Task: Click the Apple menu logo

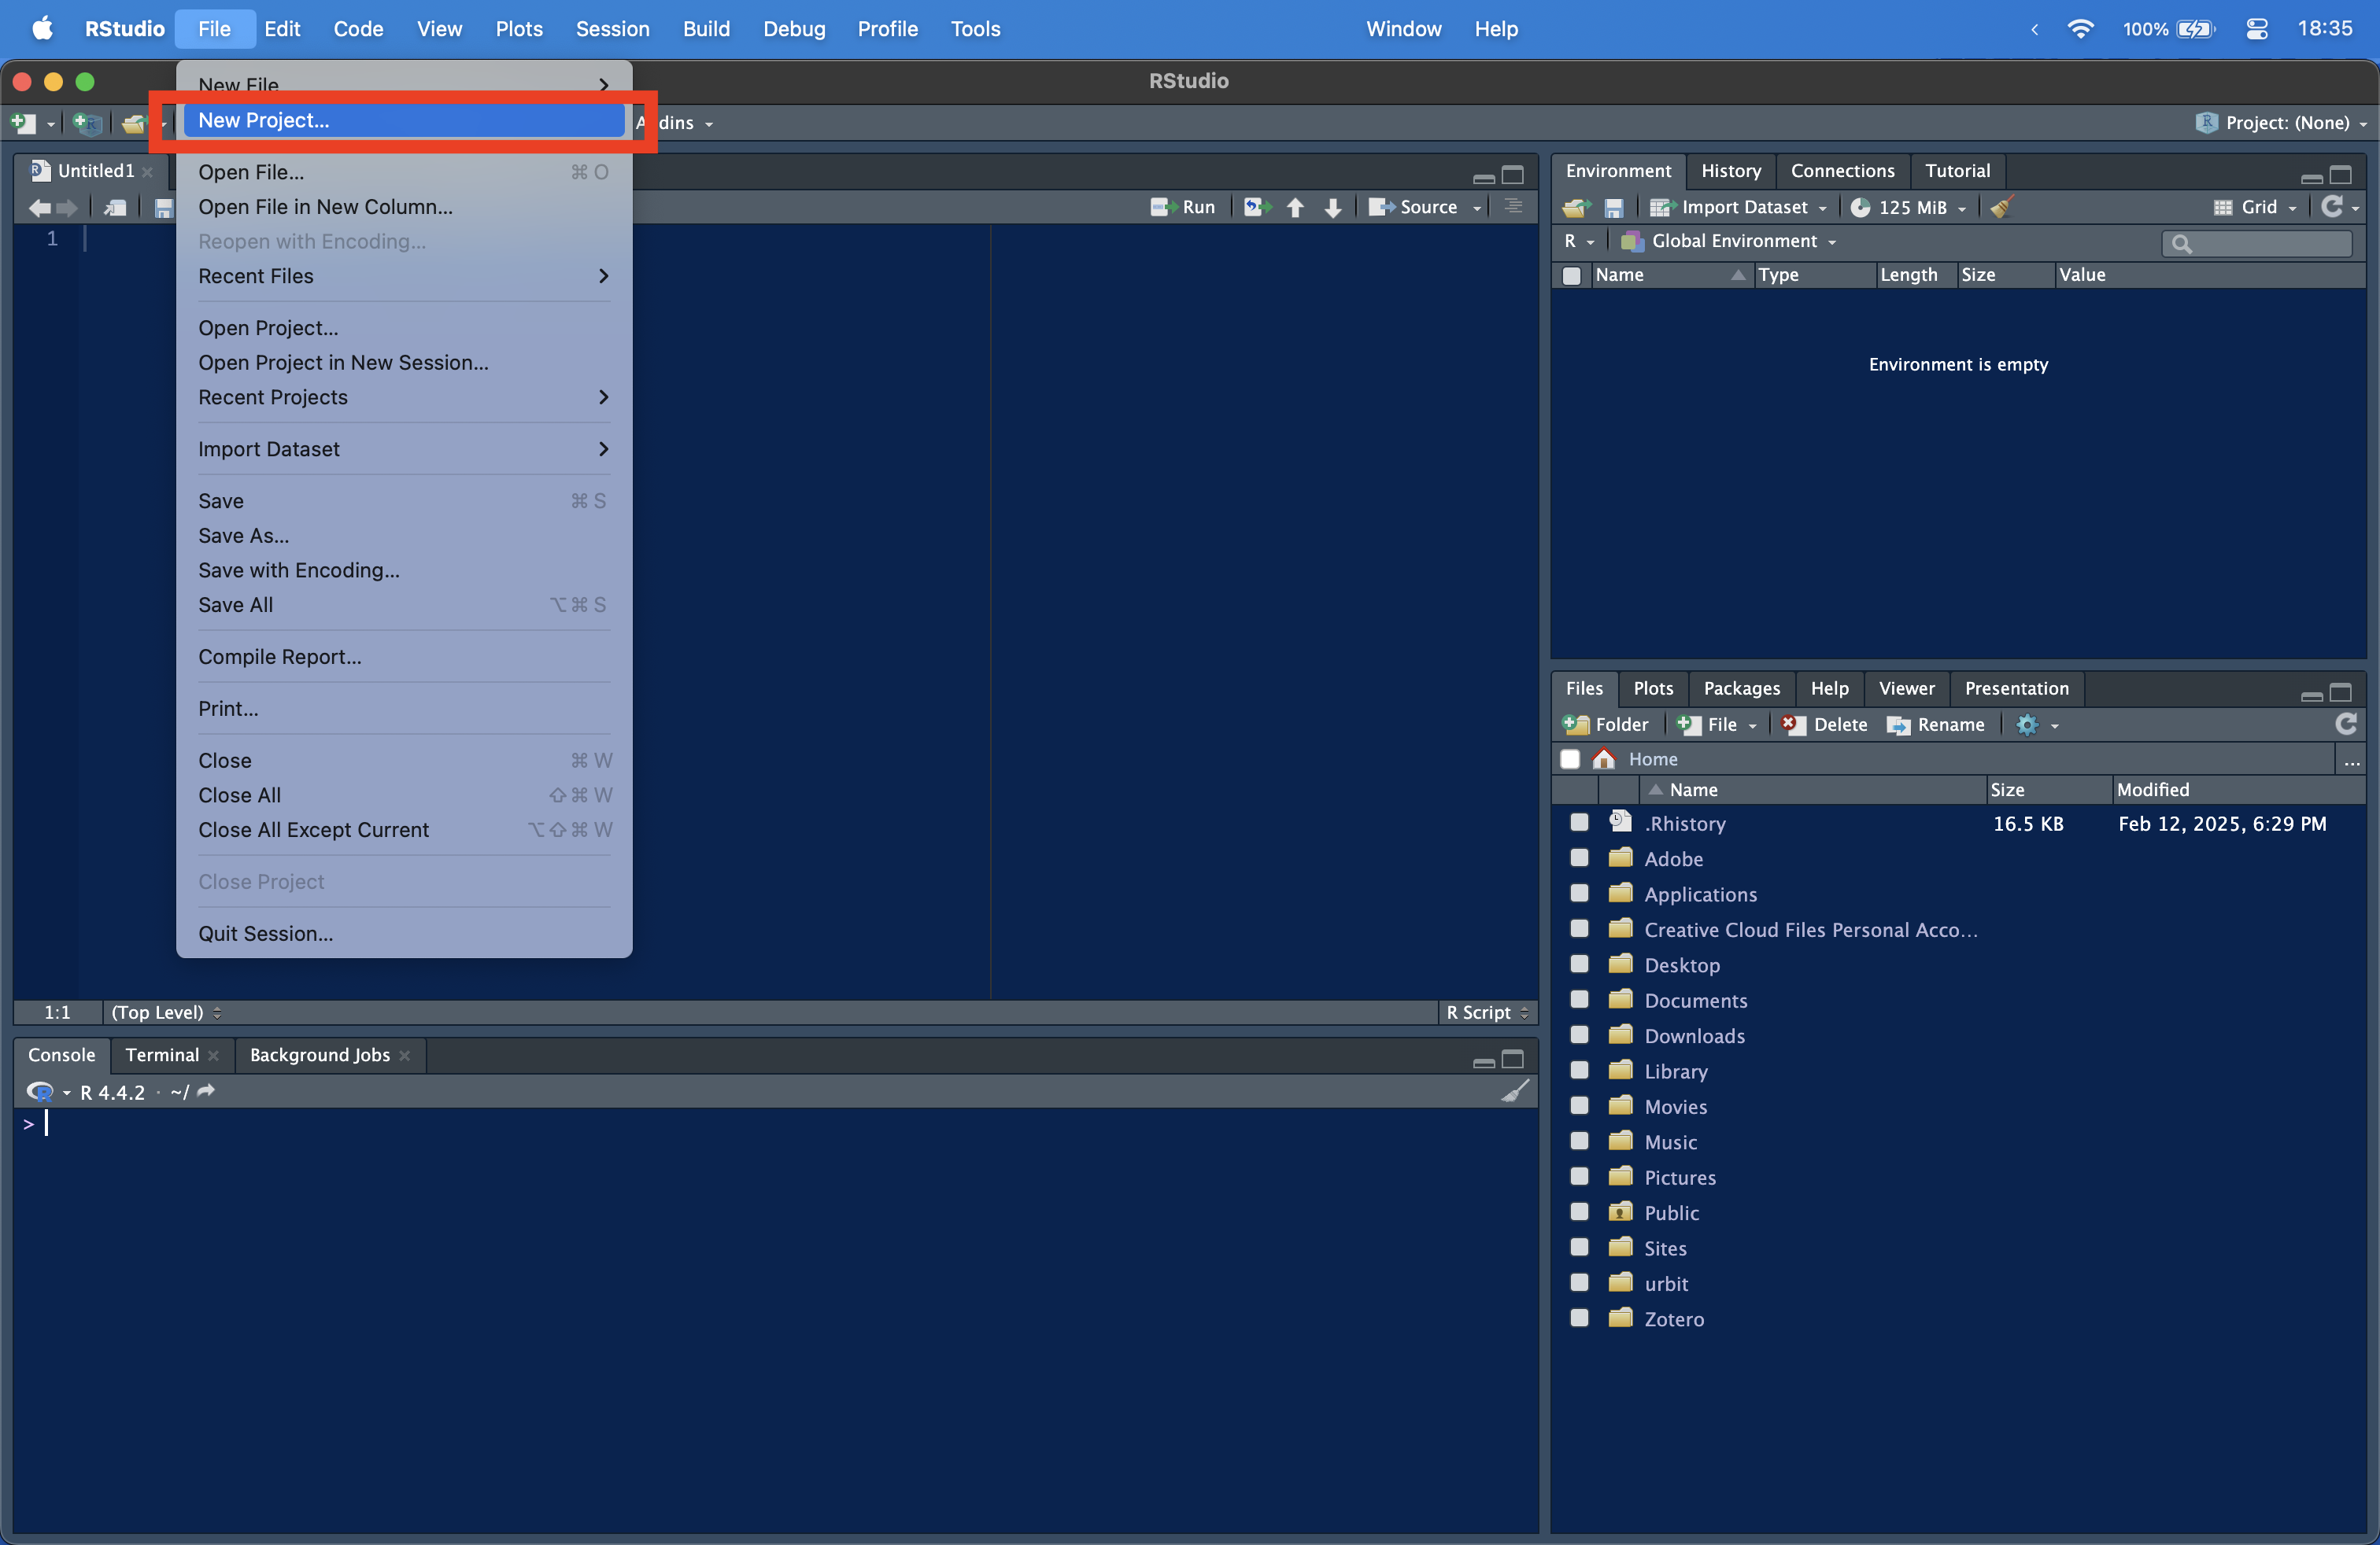Action: pyautogui.click(x=42, y=28)
